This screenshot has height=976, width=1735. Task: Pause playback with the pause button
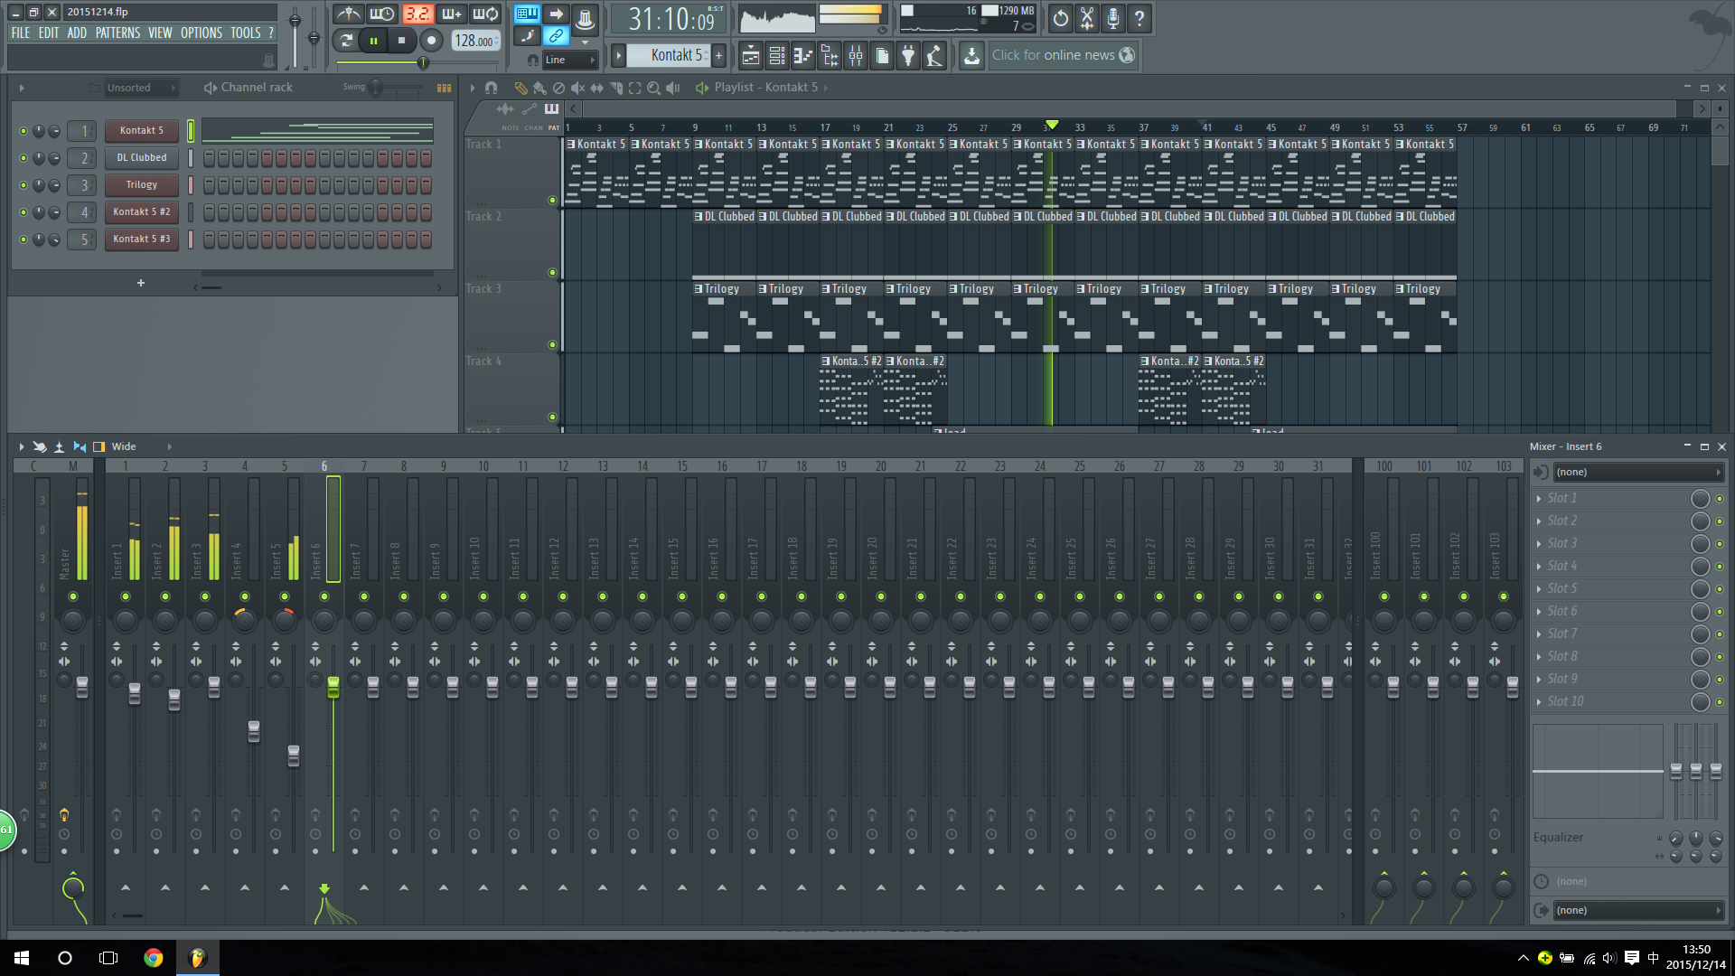pyautogui.click(x=373, y=40)
